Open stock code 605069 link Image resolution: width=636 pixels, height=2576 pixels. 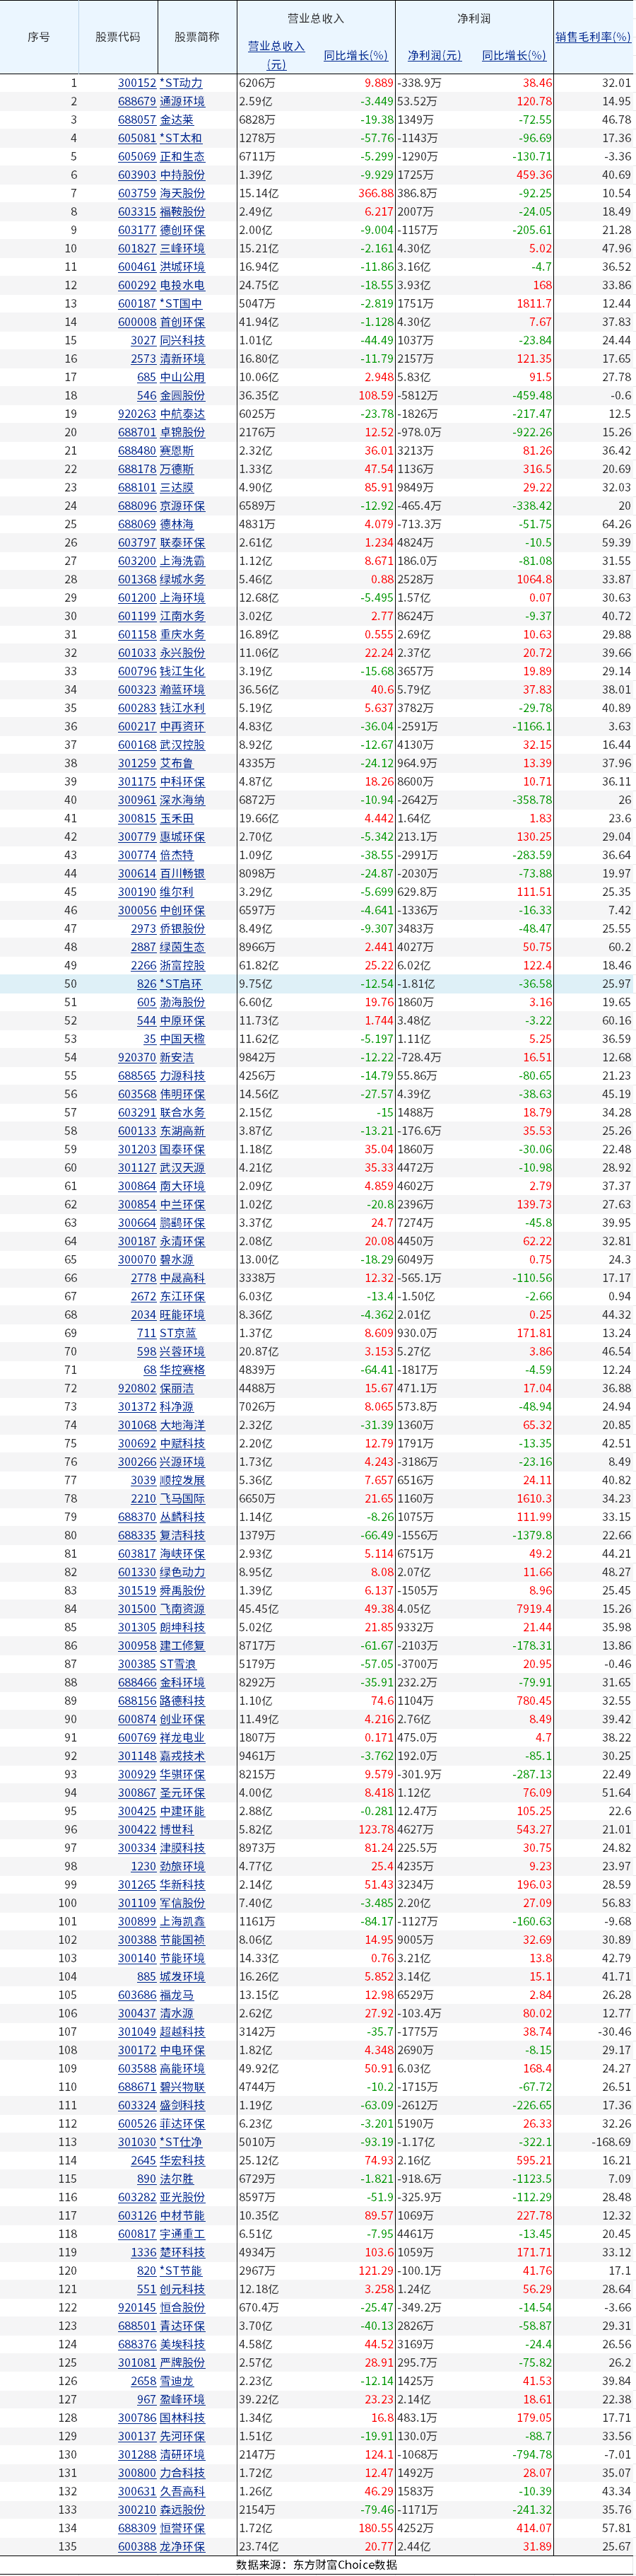pos(137,157)
